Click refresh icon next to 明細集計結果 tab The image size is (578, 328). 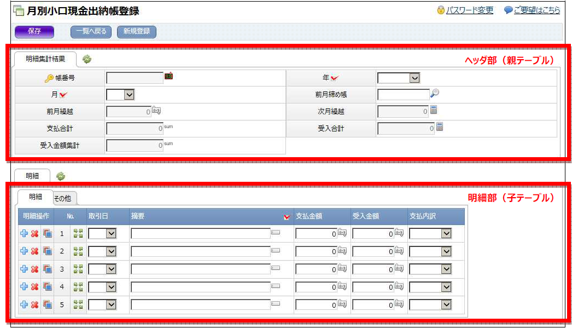[x=87, y=59]
